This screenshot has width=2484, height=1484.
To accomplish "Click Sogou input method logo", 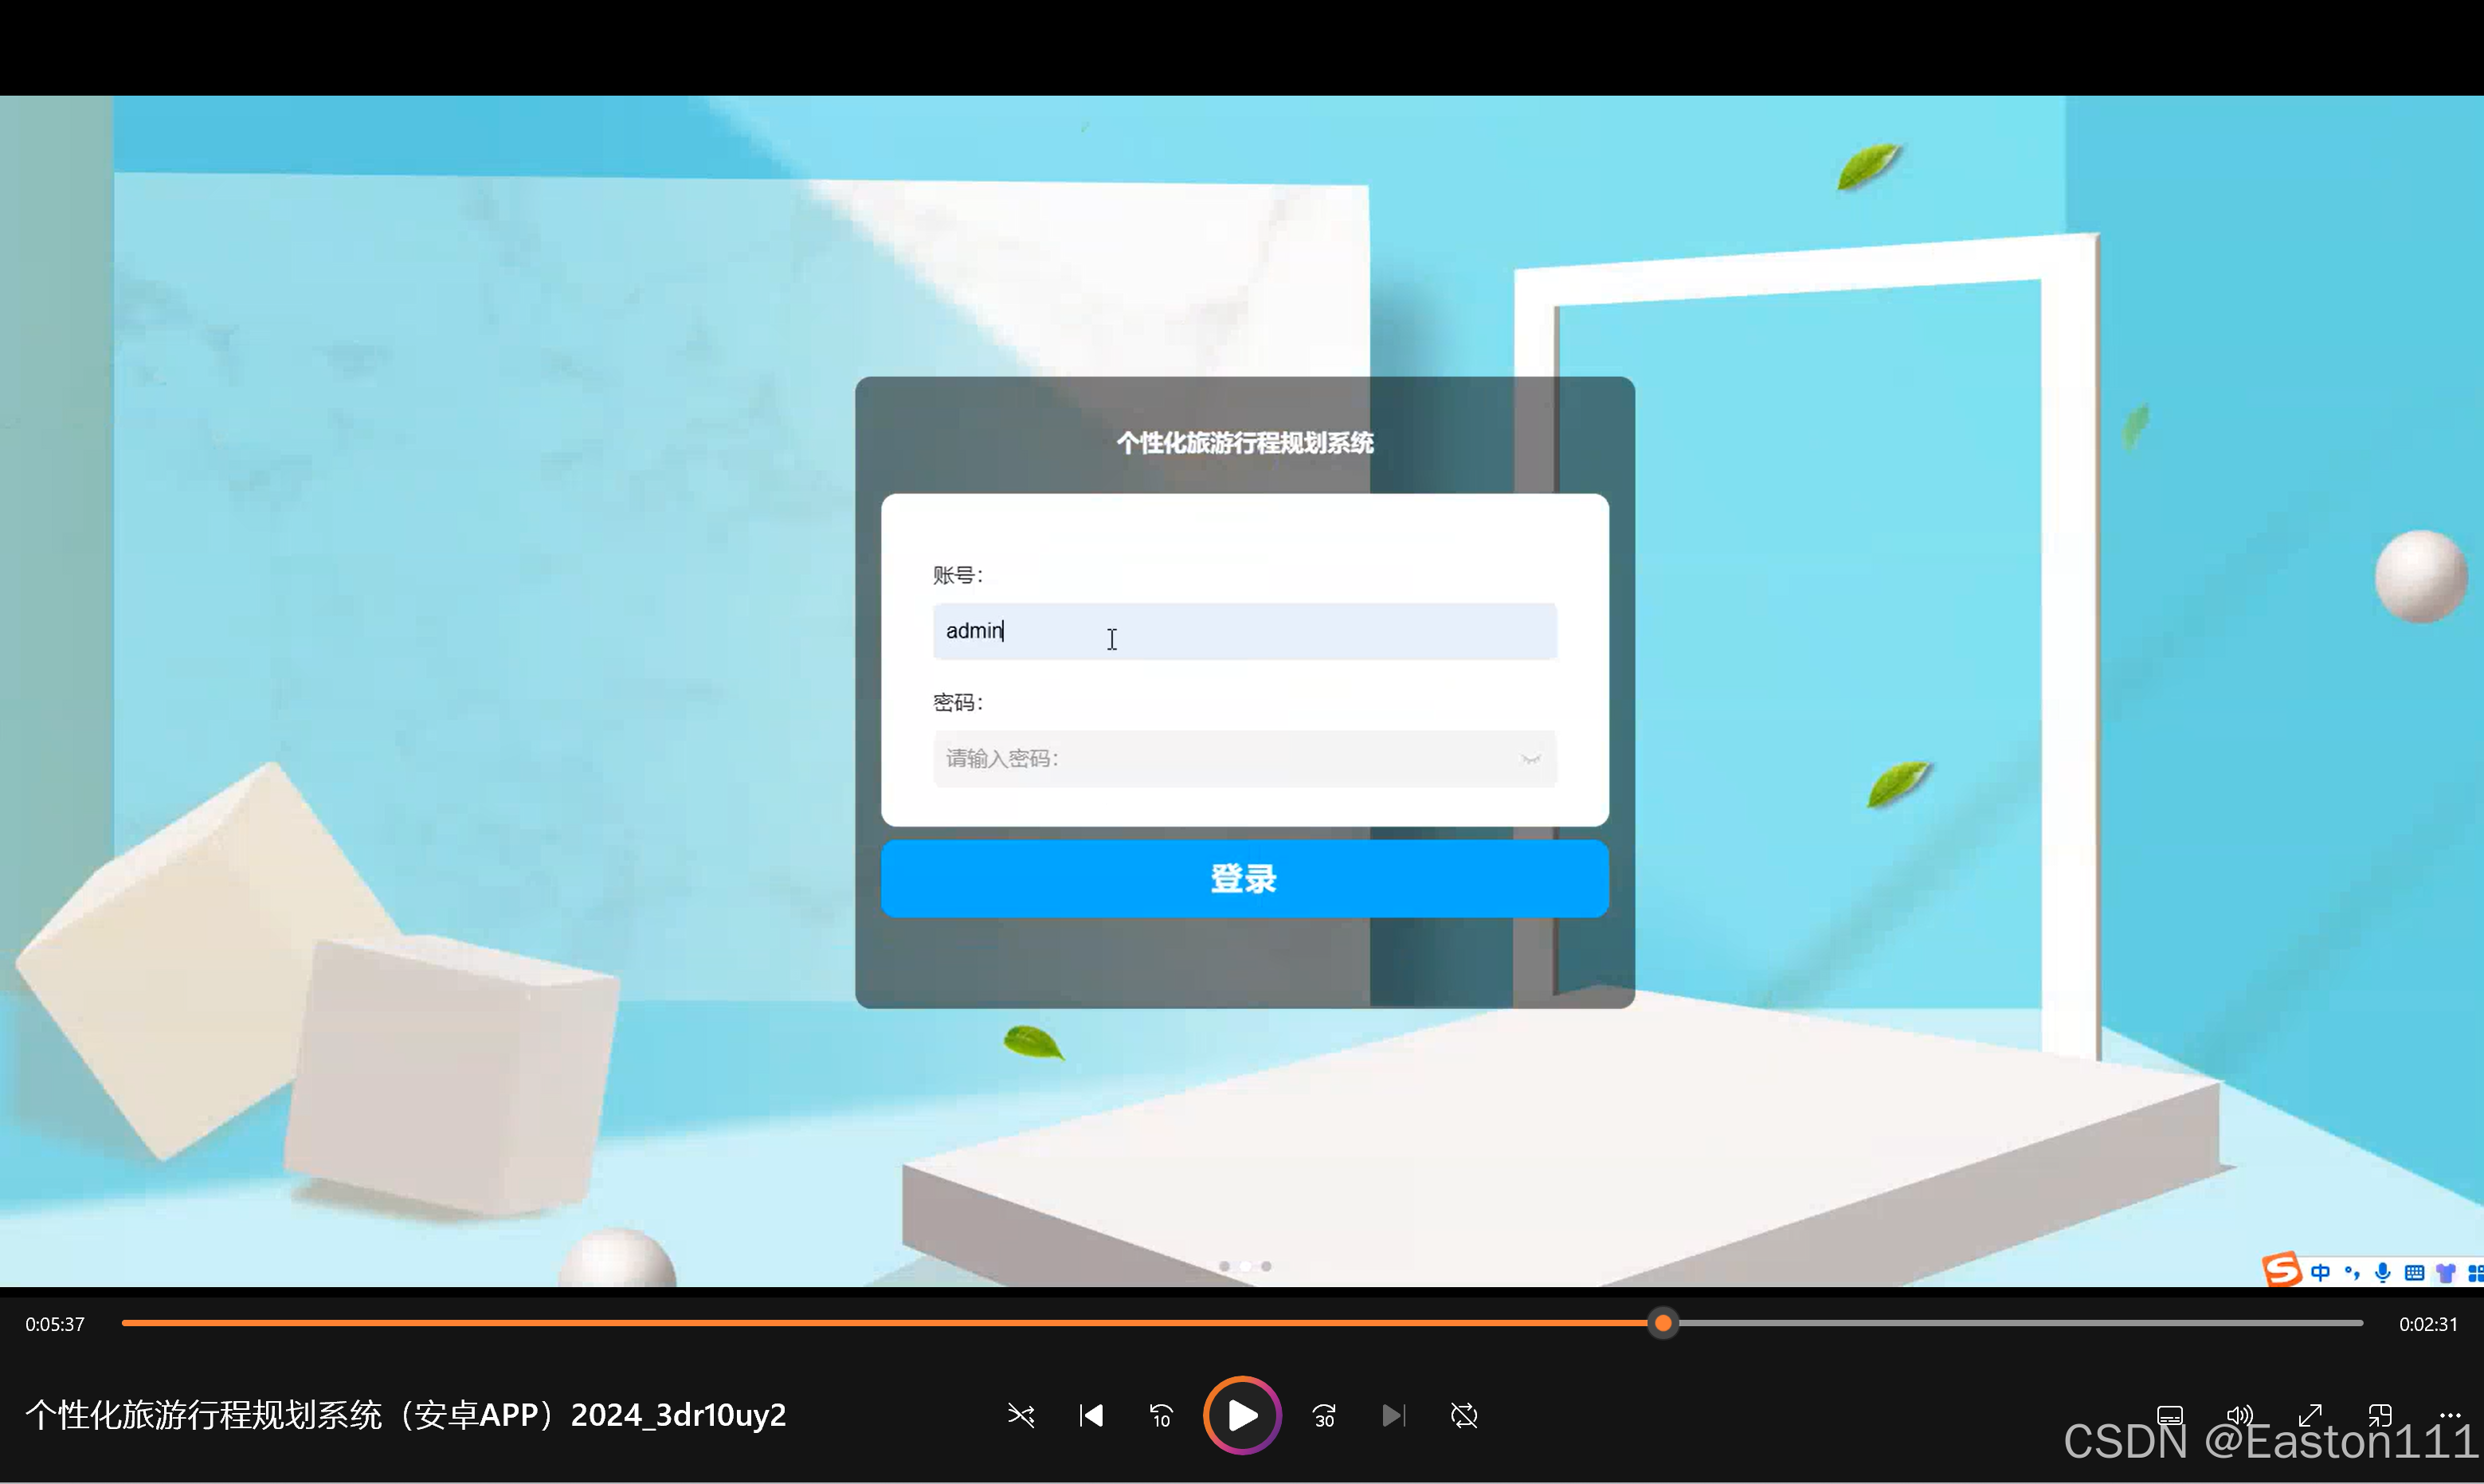I will [x=2282, y=1270].
